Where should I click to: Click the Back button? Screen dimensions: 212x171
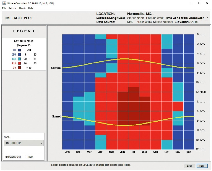coord(189,166)
